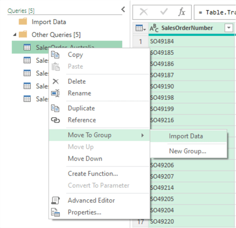Open the Advanced Editor menu entry
Screen dimensions: 236x228
(x=91, y=201)
